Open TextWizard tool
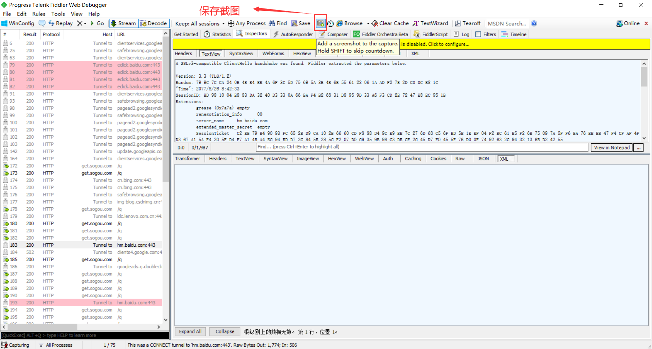Screen dimensions: 652x349 pyautogui.click(x=430, y=23)
